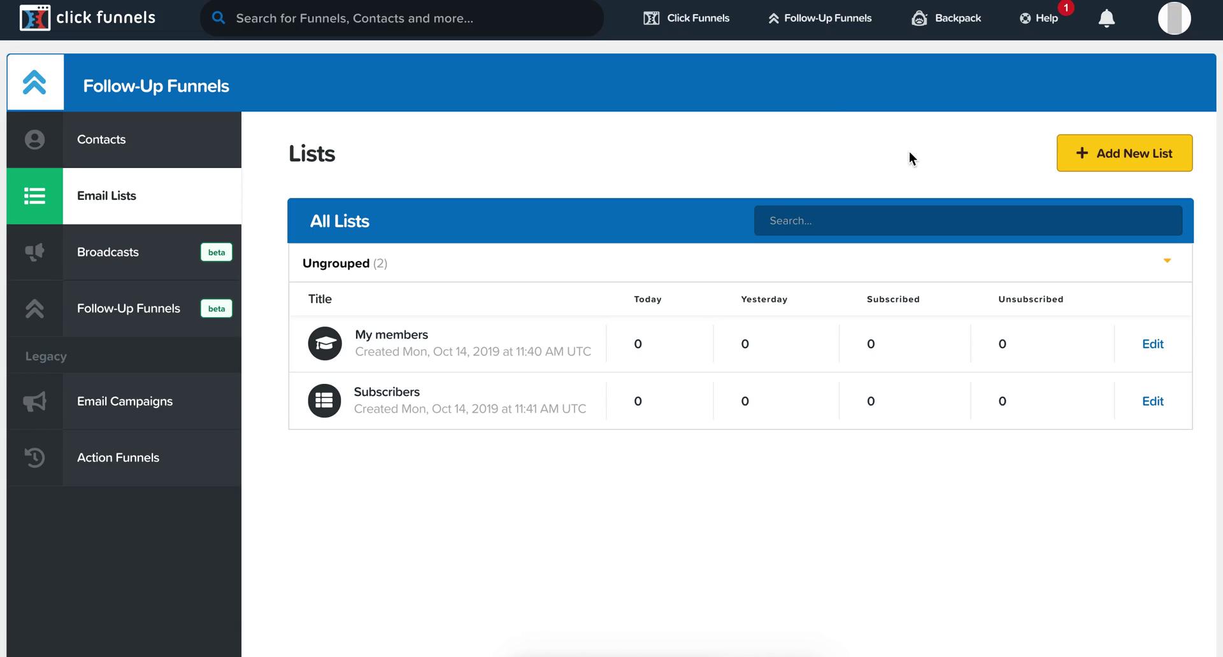Screen dimensions: 1223x657
Task: Open the Backpack menu
Action: tap(946, 18)
